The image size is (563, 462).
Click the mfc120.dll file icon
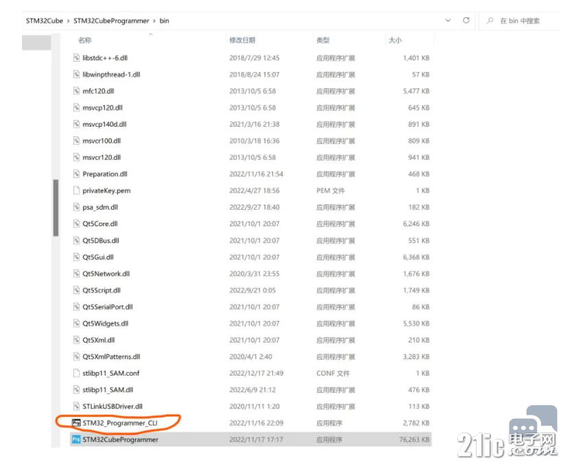pos(76,90)
